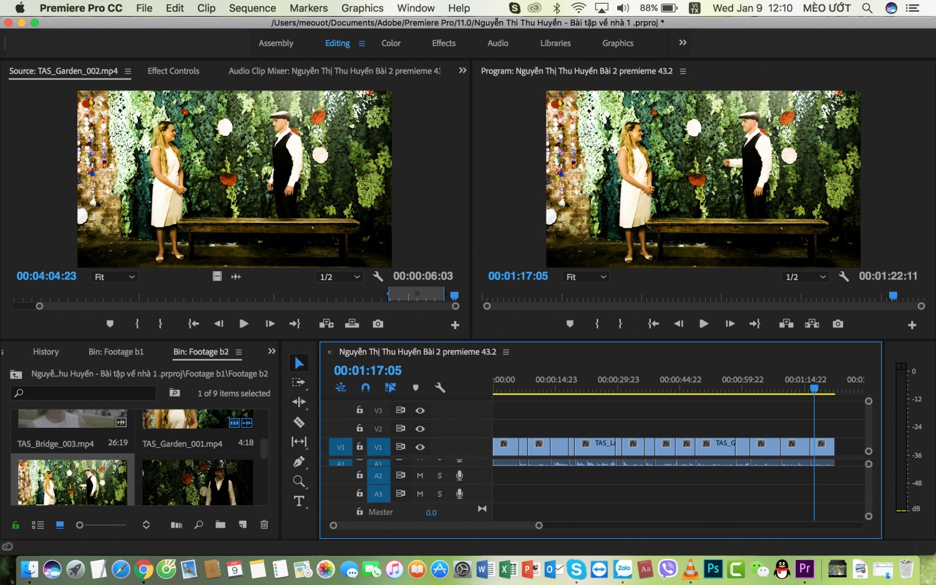Viewport: 936px width, 585px height.
Task: Click Overwrite button in Source monitor
Action: click(x=352, y=324)
